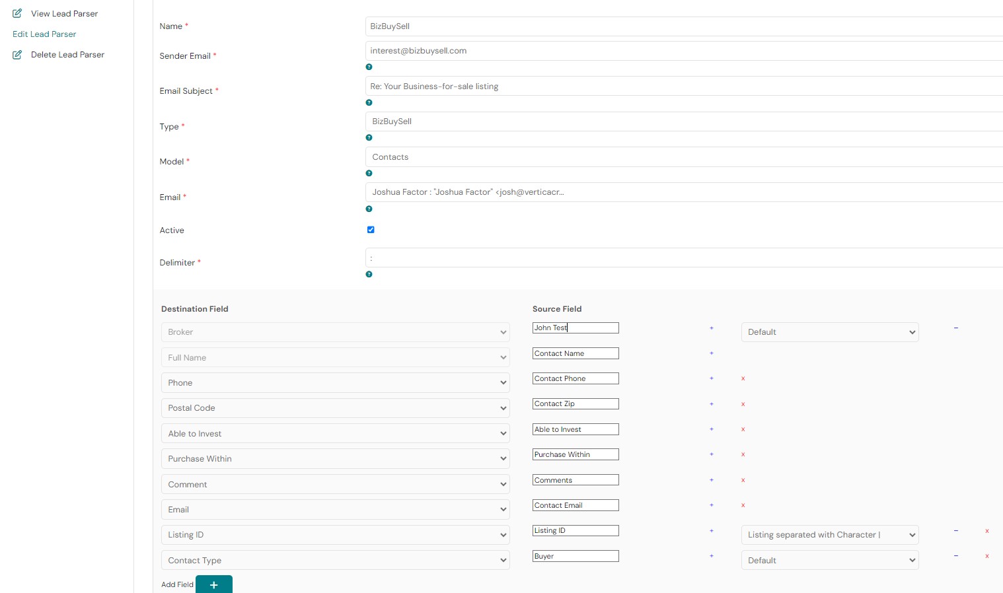Click the help icon under Delimiter field

click(369, 274)
